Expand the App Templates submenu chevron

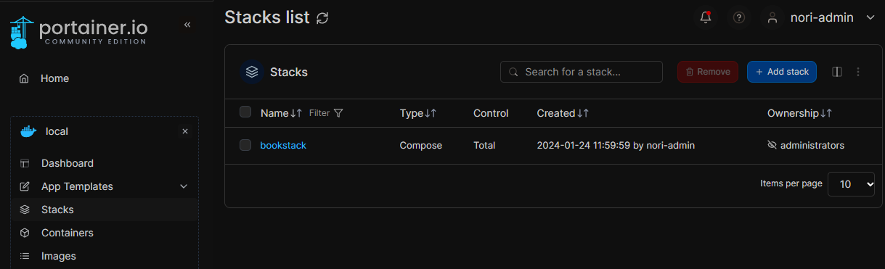tap(184, 186)
